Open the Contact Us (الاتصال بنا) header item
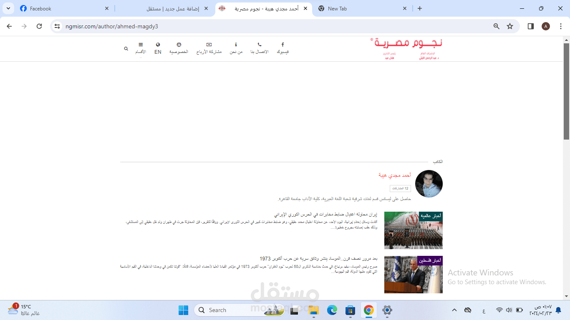570x320 pixels. click(x=259, y=48)
